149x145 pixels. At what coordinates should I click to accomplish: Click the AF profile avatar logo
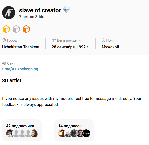tap(9, 13)
